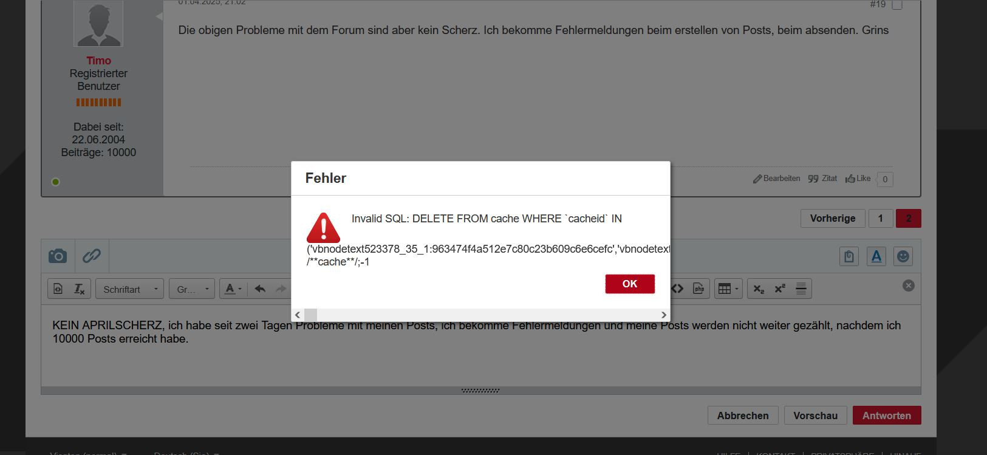Click the 'Registrierter Benutzer' user title

pyautogui.click(x=98, y=80)
